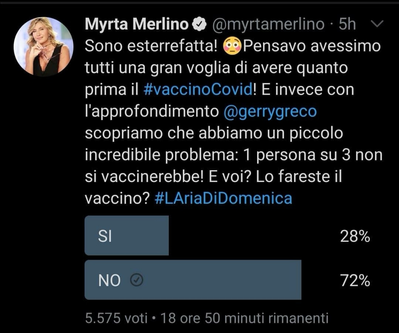
Task: Click the Myrta Merlino display name
Action: pyautogui.click(x=137, y=25)
